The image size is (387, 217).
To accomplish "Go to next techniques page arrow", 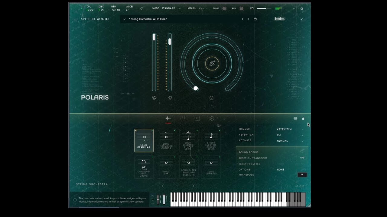I will (x=193, y=186).
